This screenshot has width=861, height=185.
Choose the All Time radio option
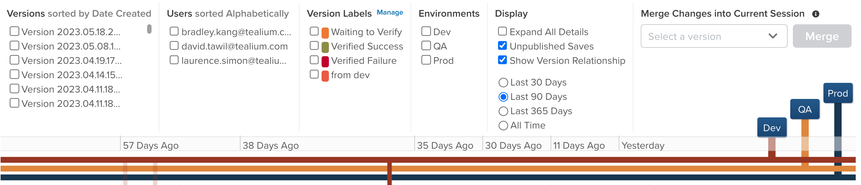[x=503, y=126]
